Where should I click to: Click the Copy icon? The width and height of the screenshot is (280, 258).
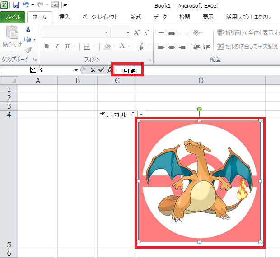[28, 39]
